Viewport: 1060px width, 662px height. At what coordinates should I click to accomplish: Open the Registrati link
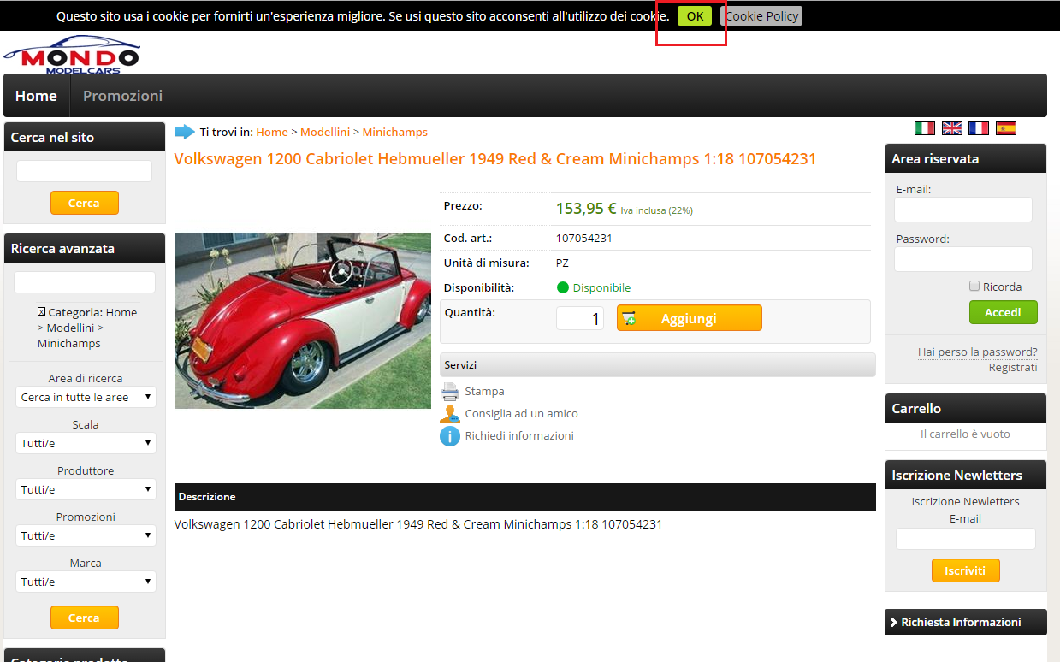click(1013, 367)
